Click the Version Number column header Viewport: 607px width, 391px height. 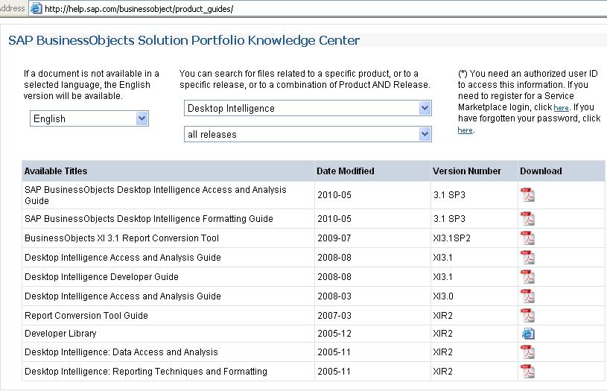474,171
